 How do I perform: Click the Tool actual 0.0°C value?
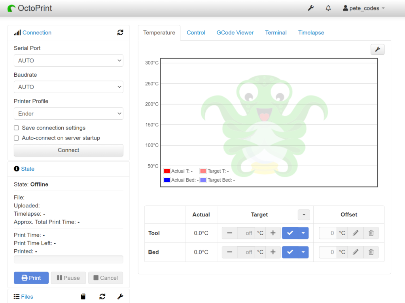tap(201, 233)
